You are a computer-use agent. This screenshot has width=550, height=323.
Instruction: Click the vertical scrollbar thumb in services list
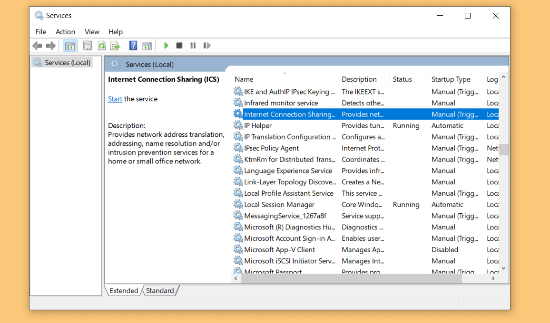(504, 150)
